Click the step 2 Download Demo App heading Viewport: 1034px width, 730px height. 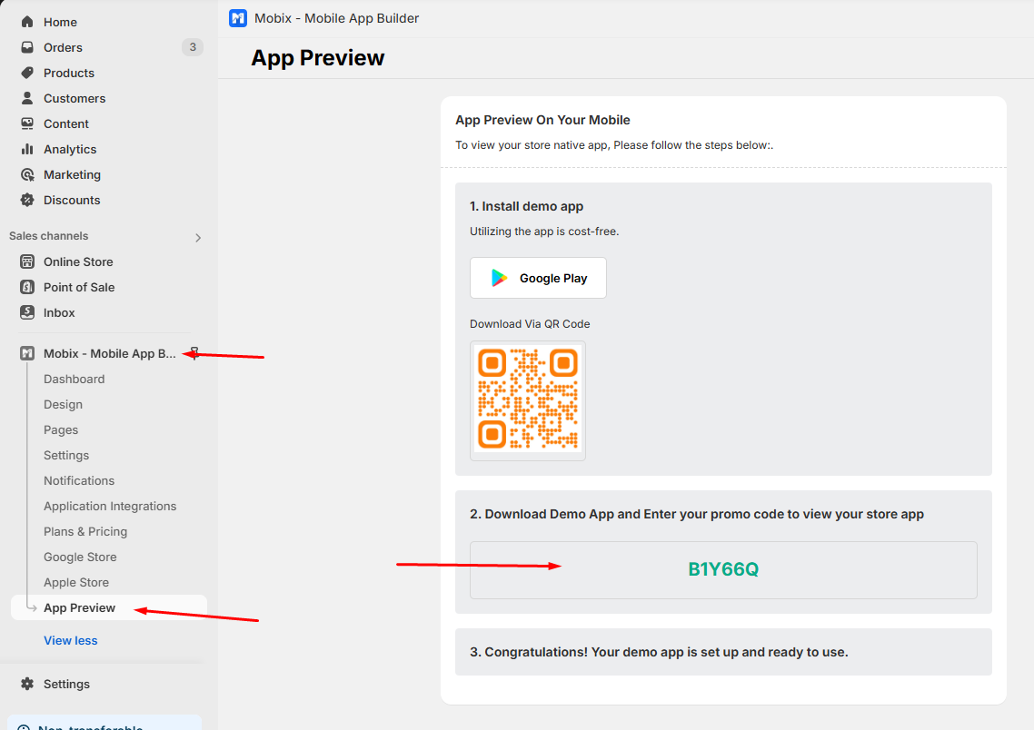696,514
